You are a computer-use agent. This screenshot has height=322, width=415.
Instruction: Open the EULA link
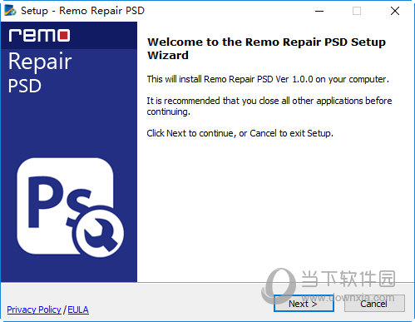pyautogui.click(x=78, y=310)
